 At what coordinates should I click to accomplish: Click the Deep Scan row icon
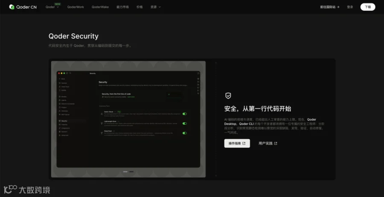pyautogui.click(x=102, y=133)
